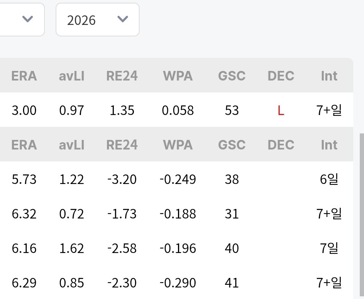Expand the partially visible left dropdown
Viewport: 364px width, 299px height.
pos(22,20)
